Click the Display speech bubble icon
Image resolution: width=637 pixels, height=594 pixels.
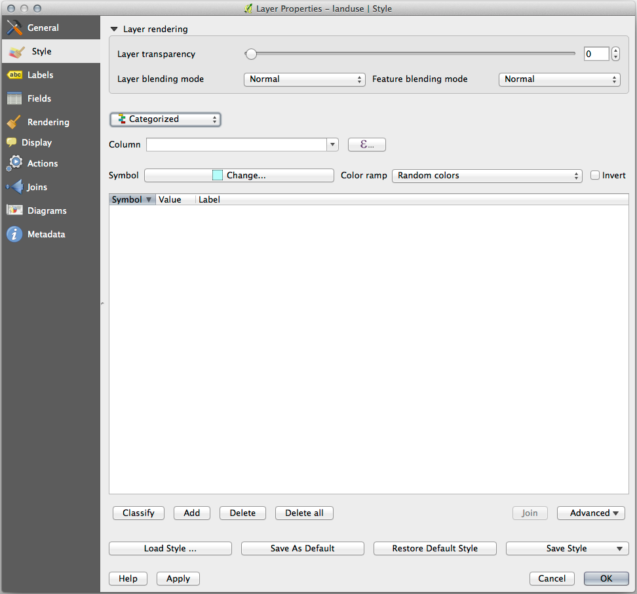pos(12,143)
